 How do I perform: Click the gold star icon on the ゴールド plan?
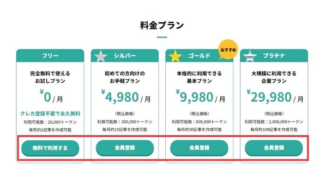(x=175, y=56)
